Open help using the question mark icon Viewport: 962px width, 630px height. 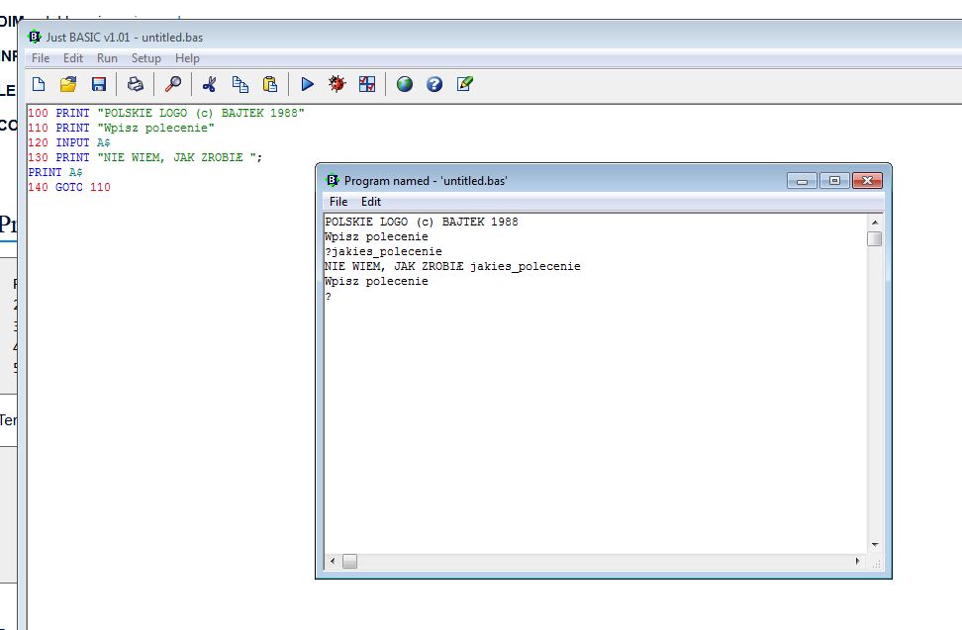coord(433,84)
